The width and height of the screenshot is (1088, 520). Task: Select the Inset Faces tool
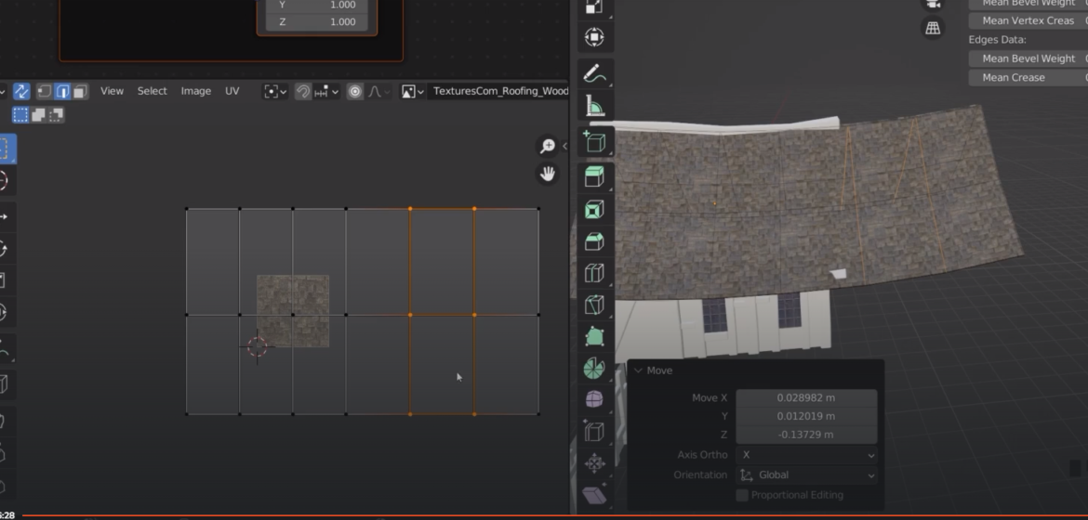(x=594, y=210)
